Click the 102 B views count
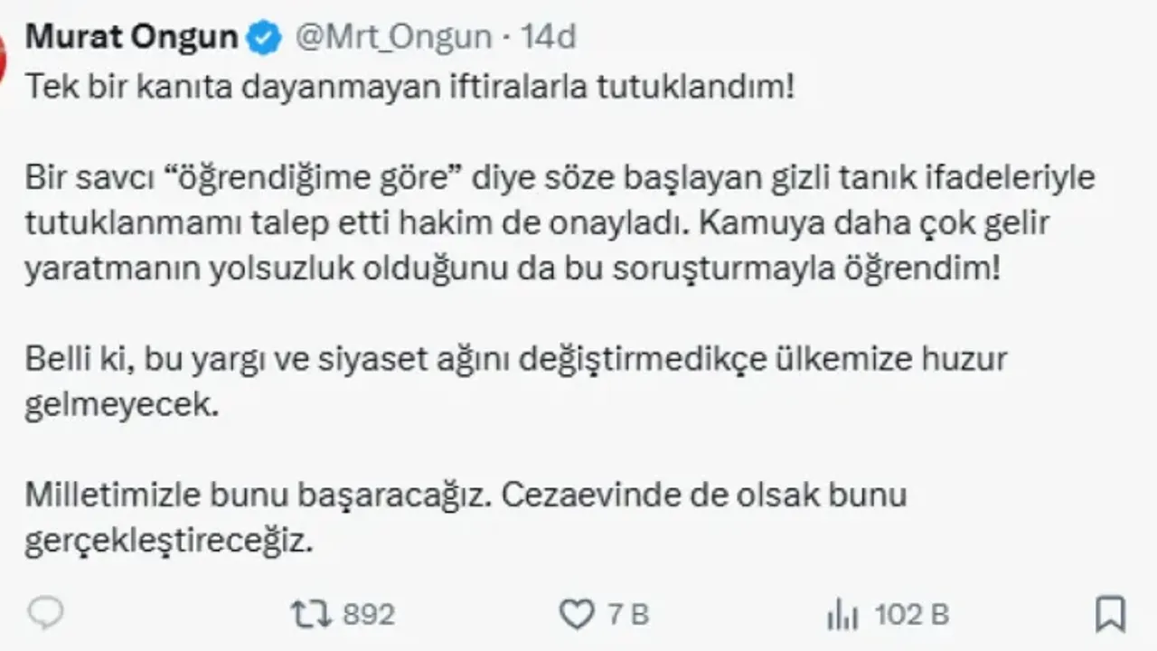Image resolution: width=1157 pixels, height=651 pixels. (911, 615)
